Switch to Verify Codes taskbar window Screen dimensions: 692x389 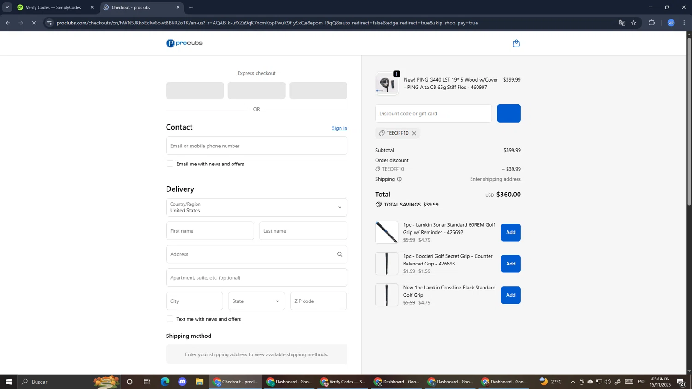pos(343,382)
